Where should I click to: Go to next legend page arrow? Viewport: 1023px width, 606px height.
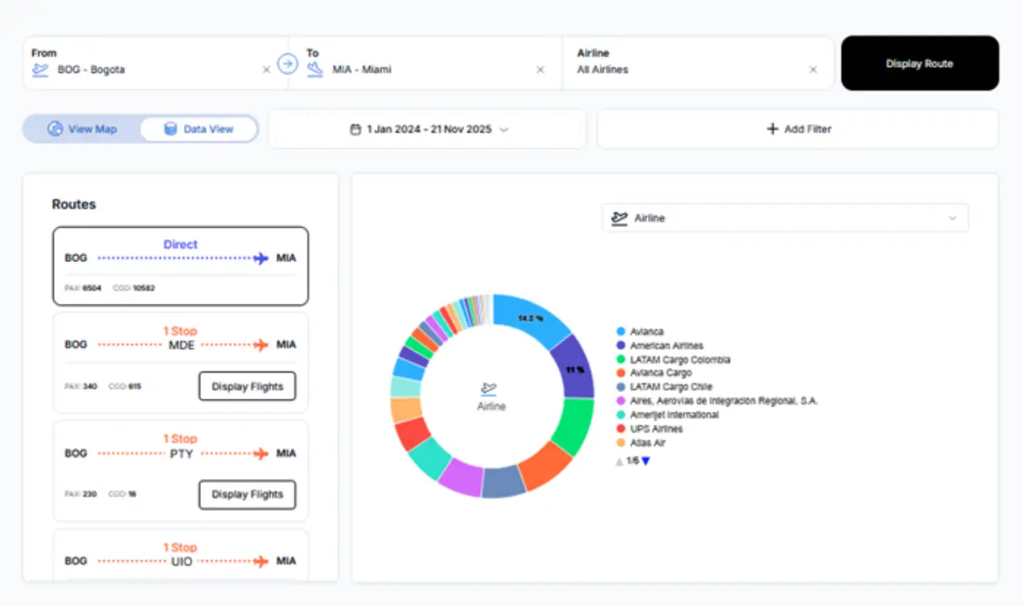[646, 461]
